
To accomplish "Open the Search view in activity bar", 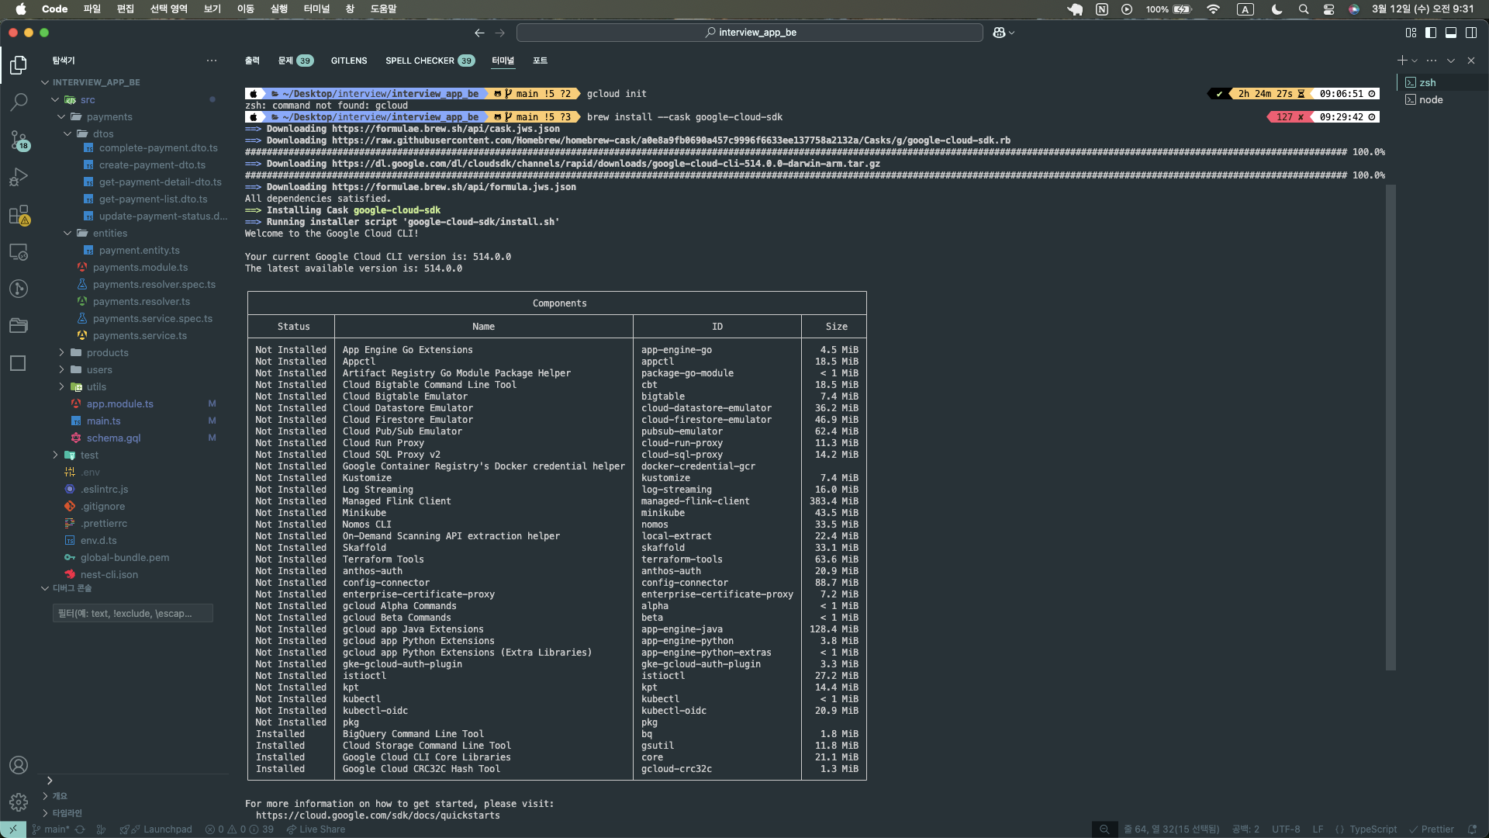I will 19,102.
